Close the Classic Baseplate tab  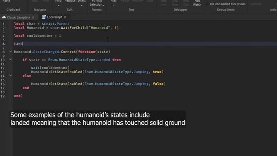(33, 17)
